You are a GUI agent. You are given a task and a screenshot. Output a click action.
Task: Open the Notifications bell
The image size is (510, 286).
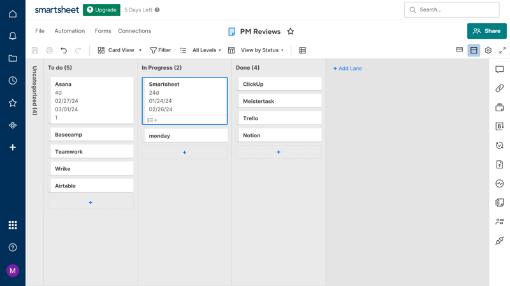13,36
